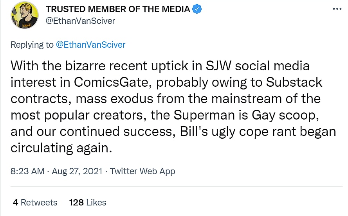View the 4 Retweets list
The height and width of the screenshot is (216, 348).
pos(35,202)
